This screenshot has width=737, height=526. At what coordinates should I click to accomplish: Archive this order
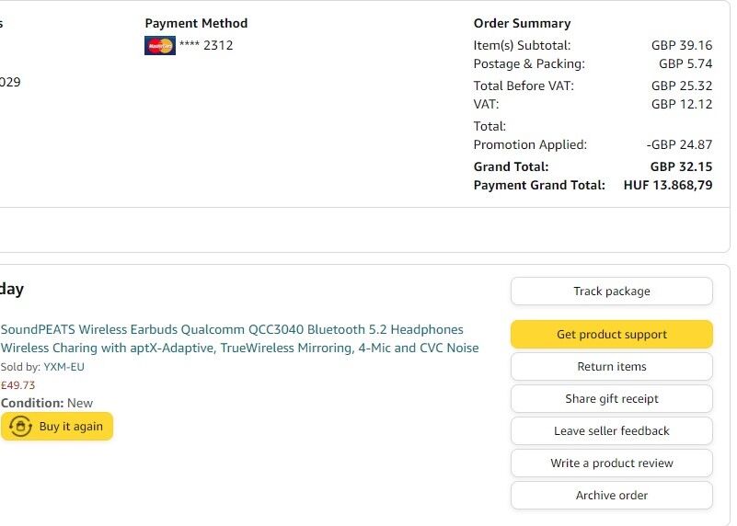611,496
